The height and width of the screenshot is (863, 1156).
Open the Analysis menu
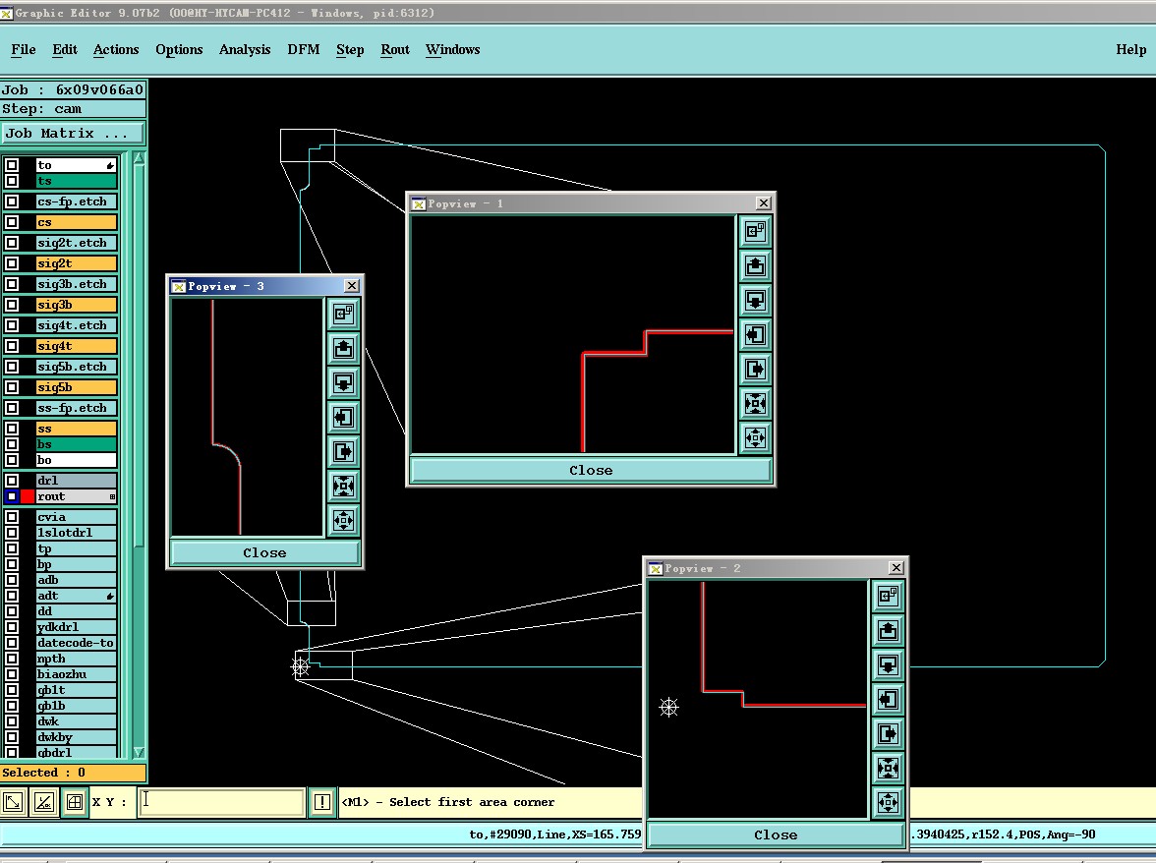pyautogui.click(x=245, y=49)
